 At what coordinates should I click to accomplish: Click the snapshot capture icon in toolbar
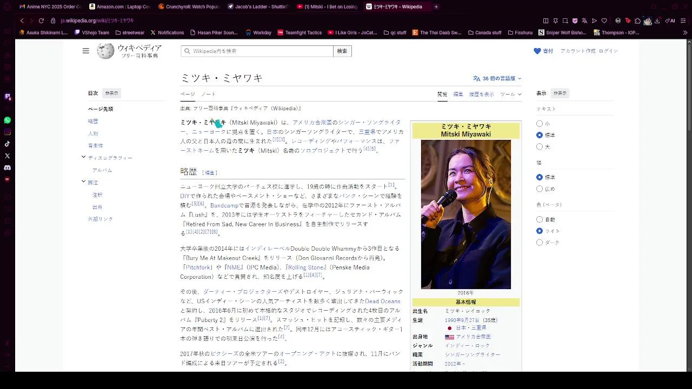(565, 21)
